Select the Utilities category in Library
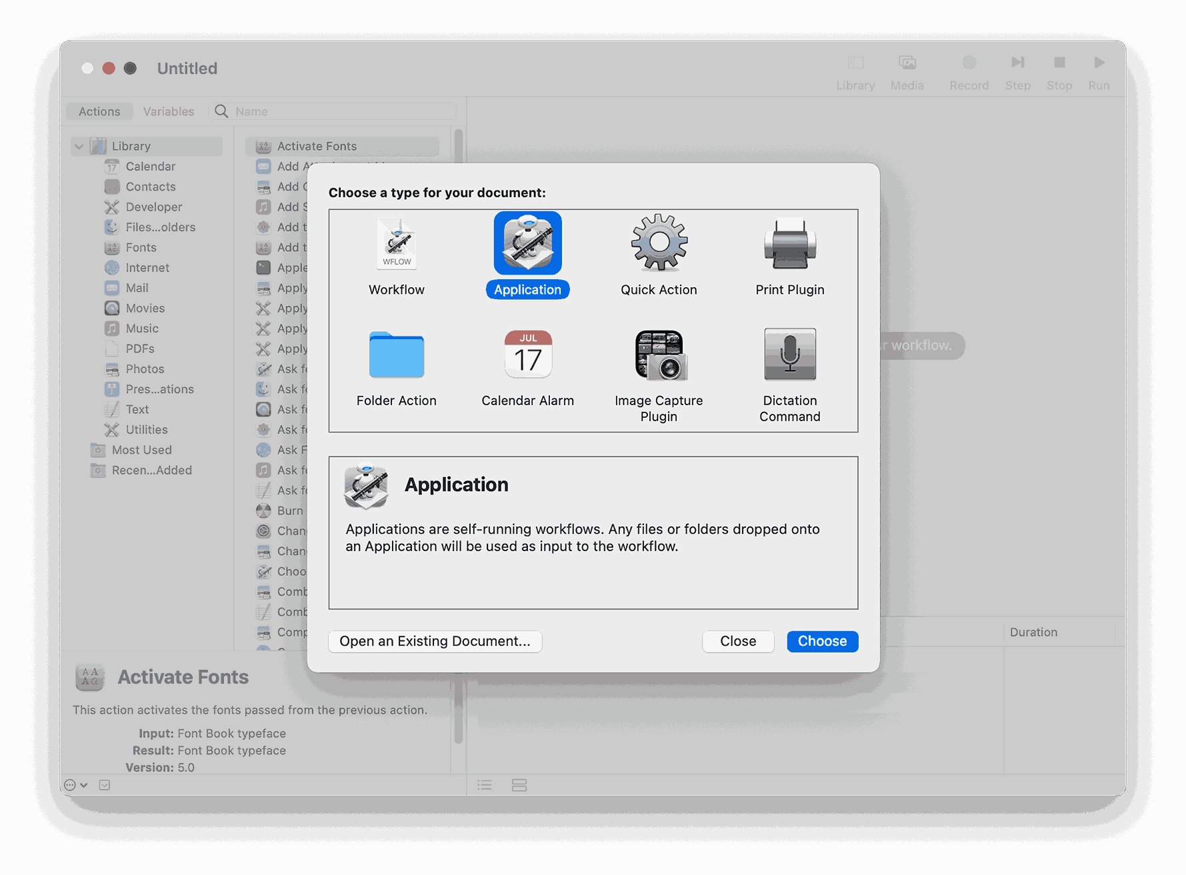This screenshot has height=875, width=1186. tap(146, 430)
